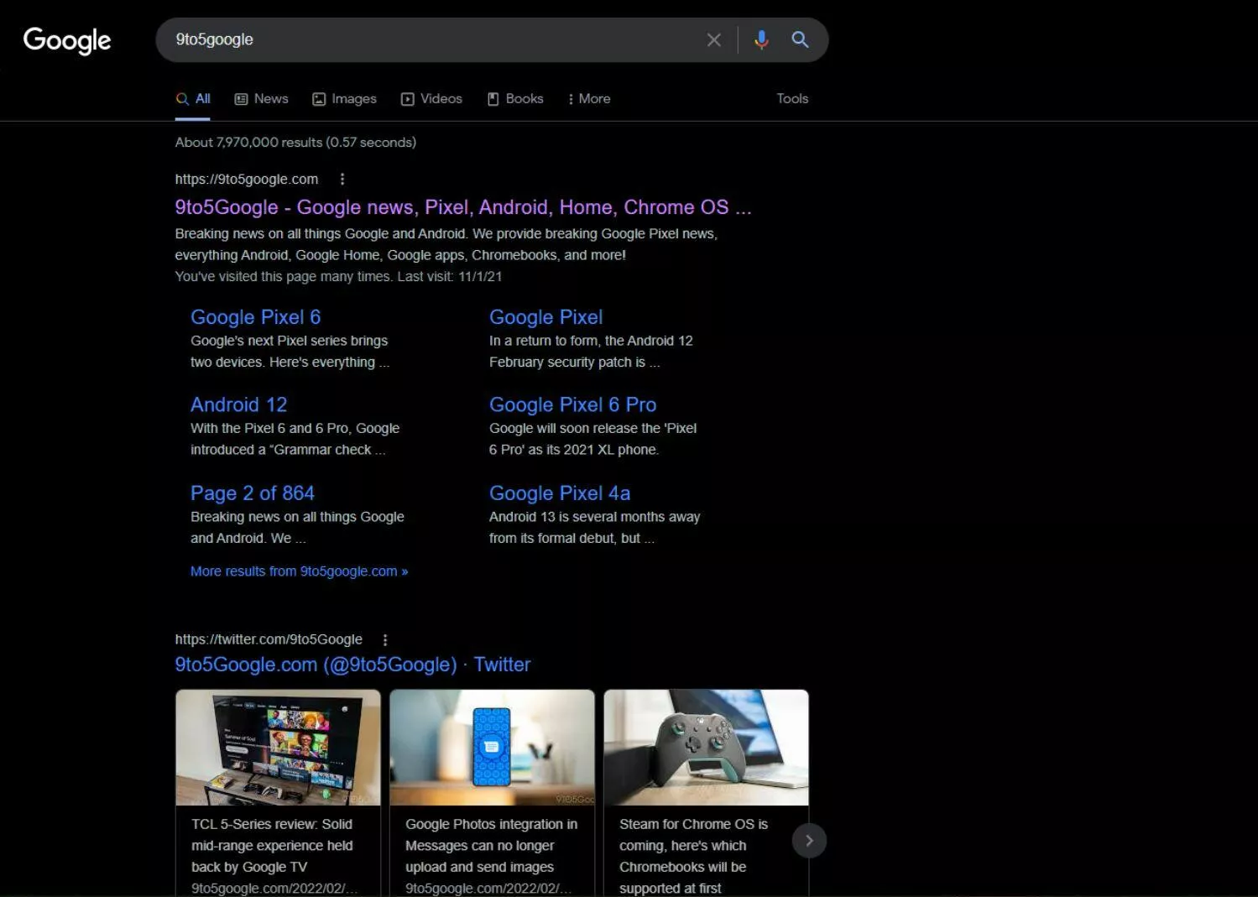Open the 9to5Google main result title

coord(463,207)
